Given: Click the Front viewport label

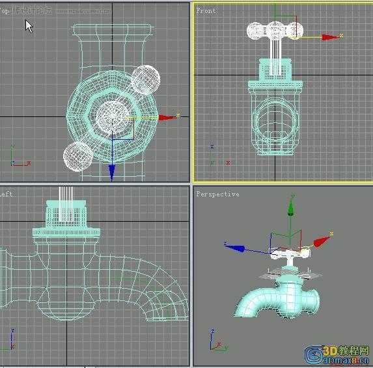Looking at the screenshot, I should pos(206,10).
